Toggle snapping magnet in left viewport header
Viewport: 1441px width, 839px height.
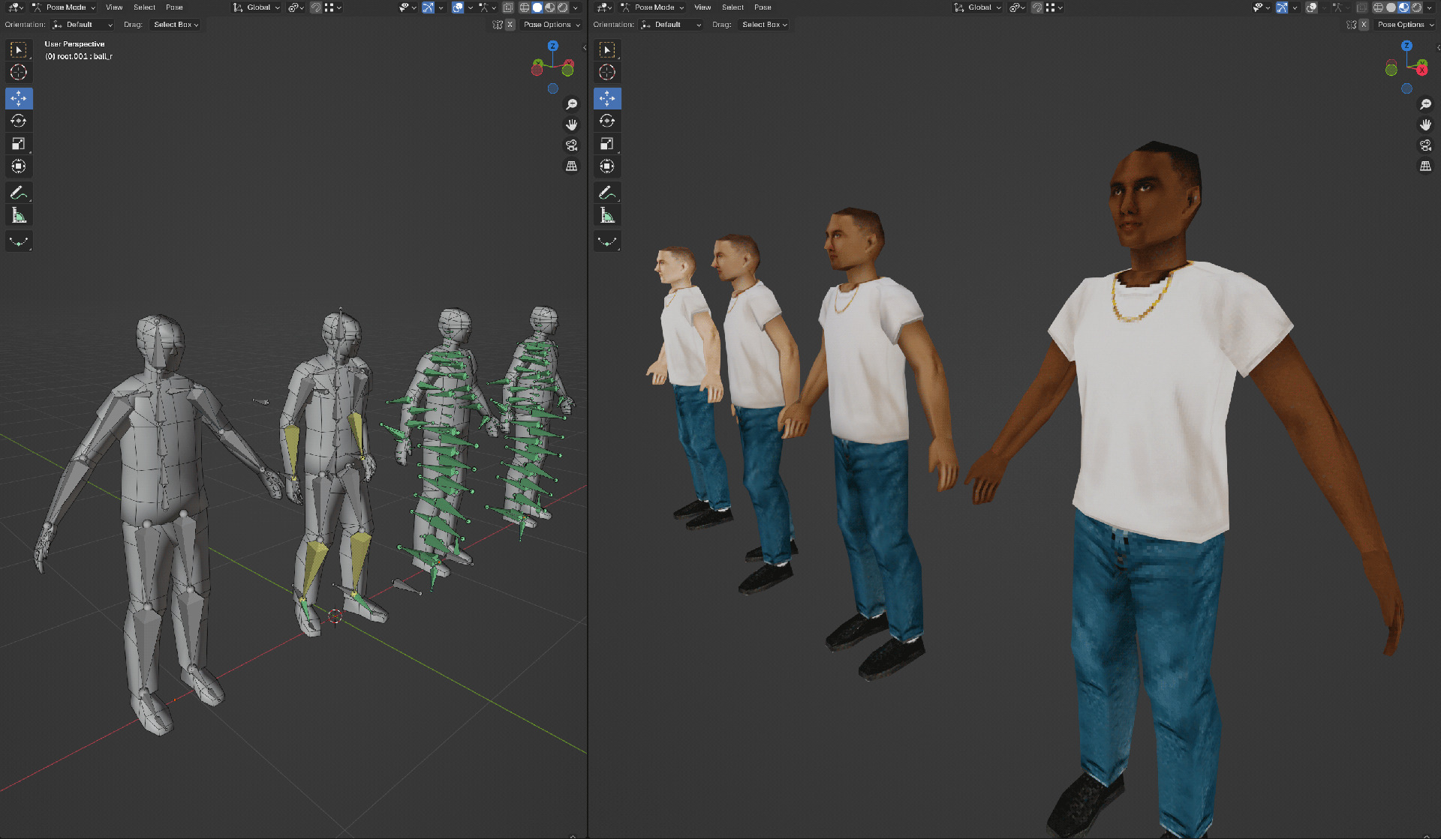coord(316,7)
